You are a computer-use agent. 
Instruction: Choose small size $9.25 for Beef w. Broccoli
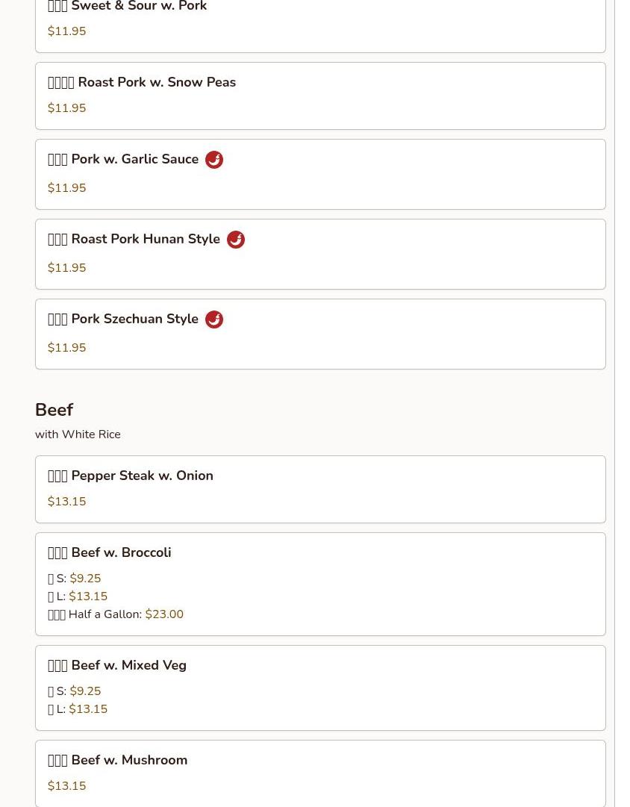click(74, 578)
